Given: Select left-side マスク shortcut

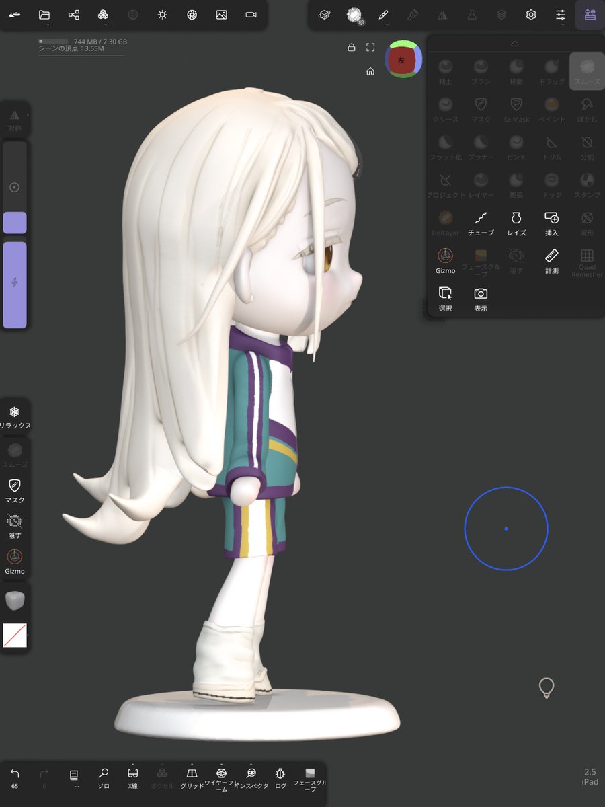Looking at the screenshot, I should click(x=15, y=491).
